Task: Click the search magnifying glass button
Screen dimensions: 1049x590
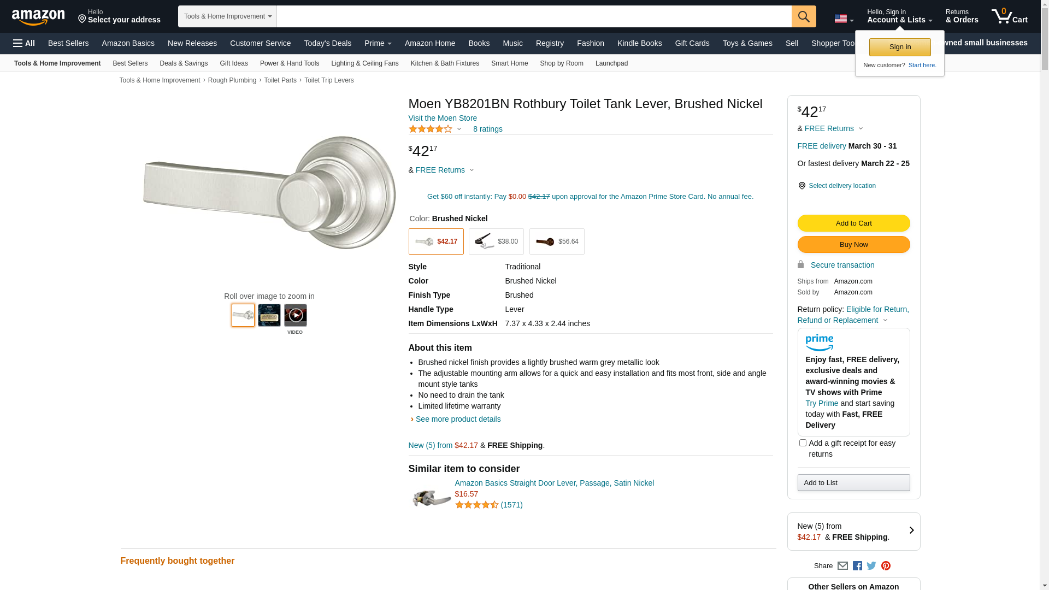Action: click(x=803, y=16)
